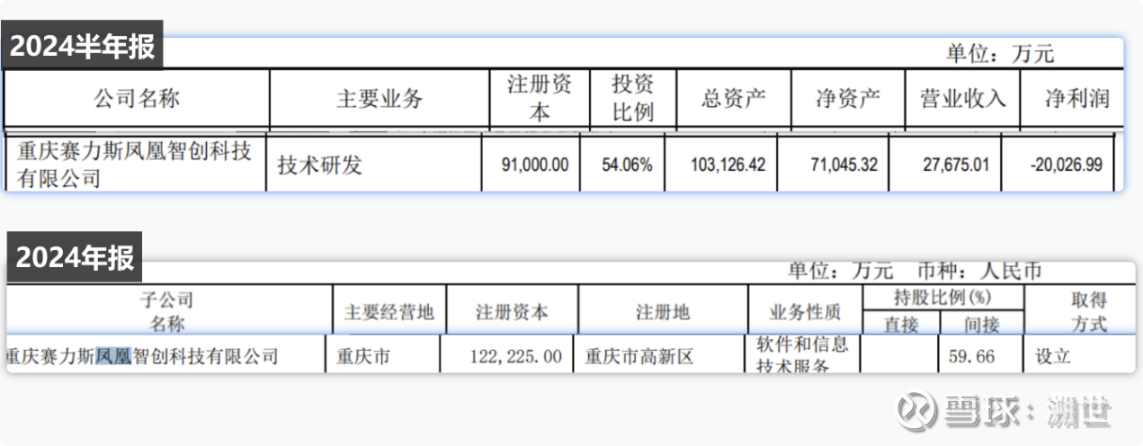
Task: Click the 营业收入 column header
Action: [962, 98]
